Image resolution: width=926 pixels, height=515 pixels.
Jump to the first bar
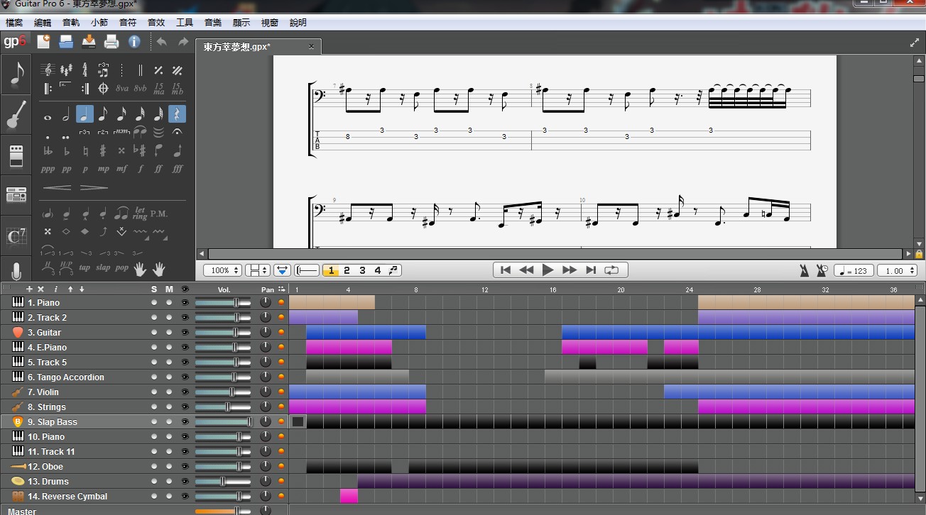[x=506, y=270]
